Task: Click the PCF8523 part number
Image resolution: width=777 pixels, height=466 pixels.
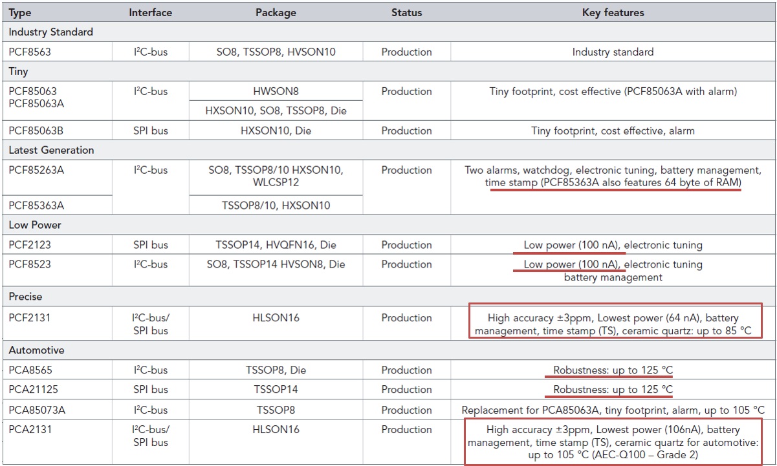Action: 29,264
